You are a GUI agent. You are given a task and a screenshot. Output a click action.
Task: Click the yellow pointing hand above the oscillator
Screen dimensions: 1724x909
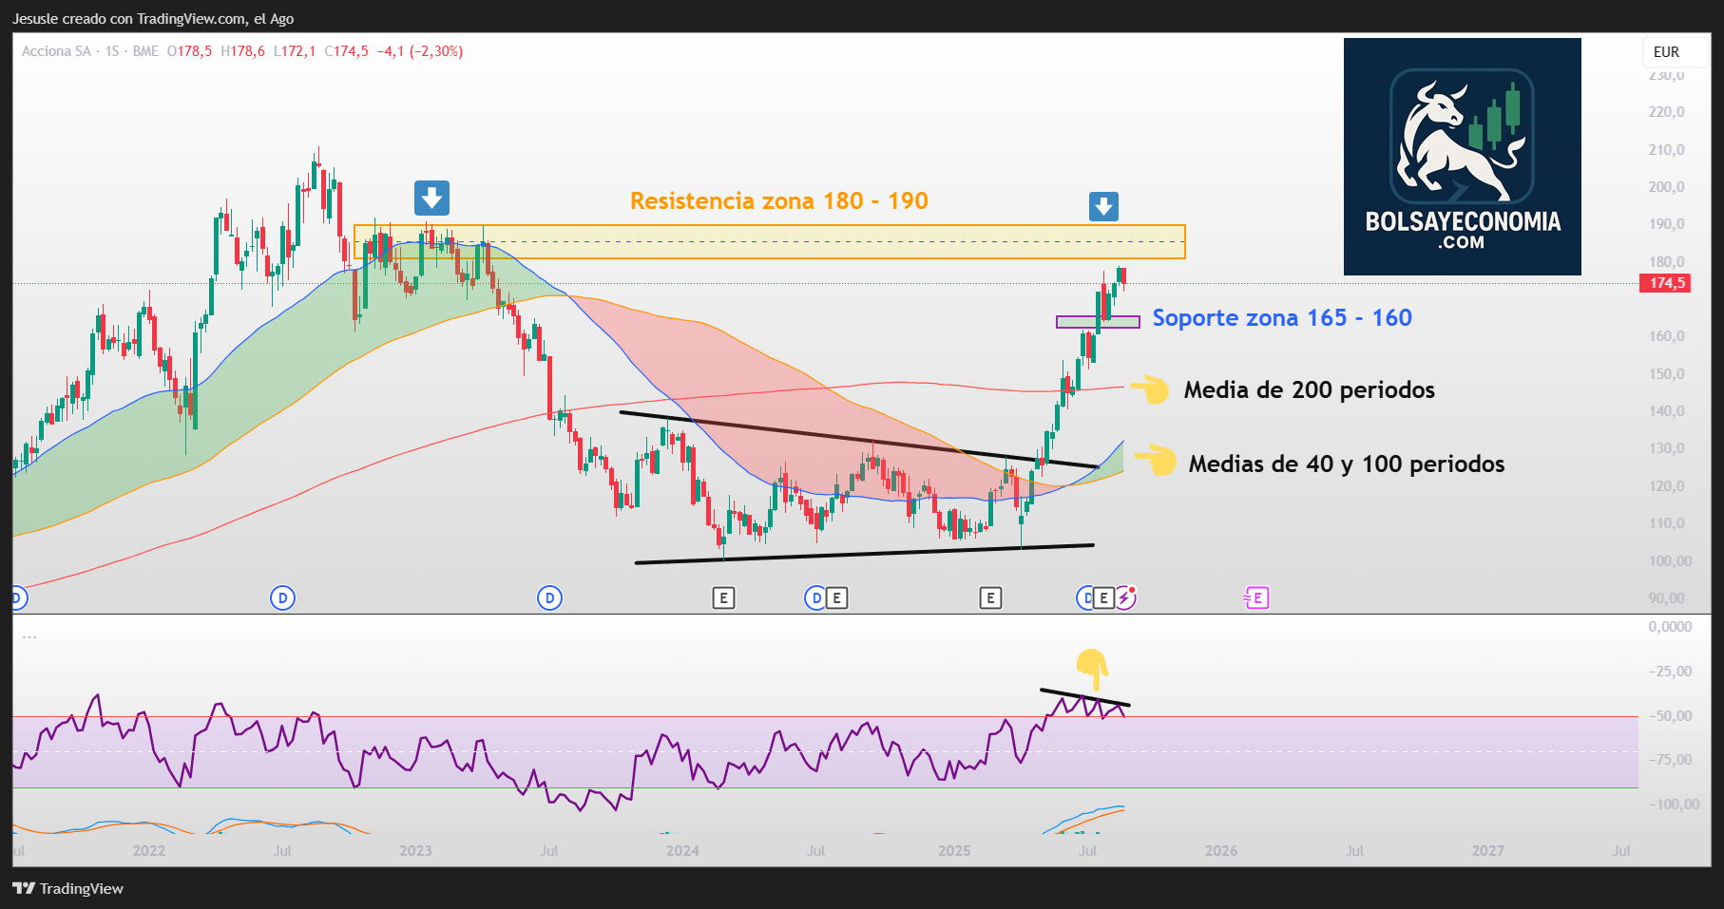(x=1092, y=669)
